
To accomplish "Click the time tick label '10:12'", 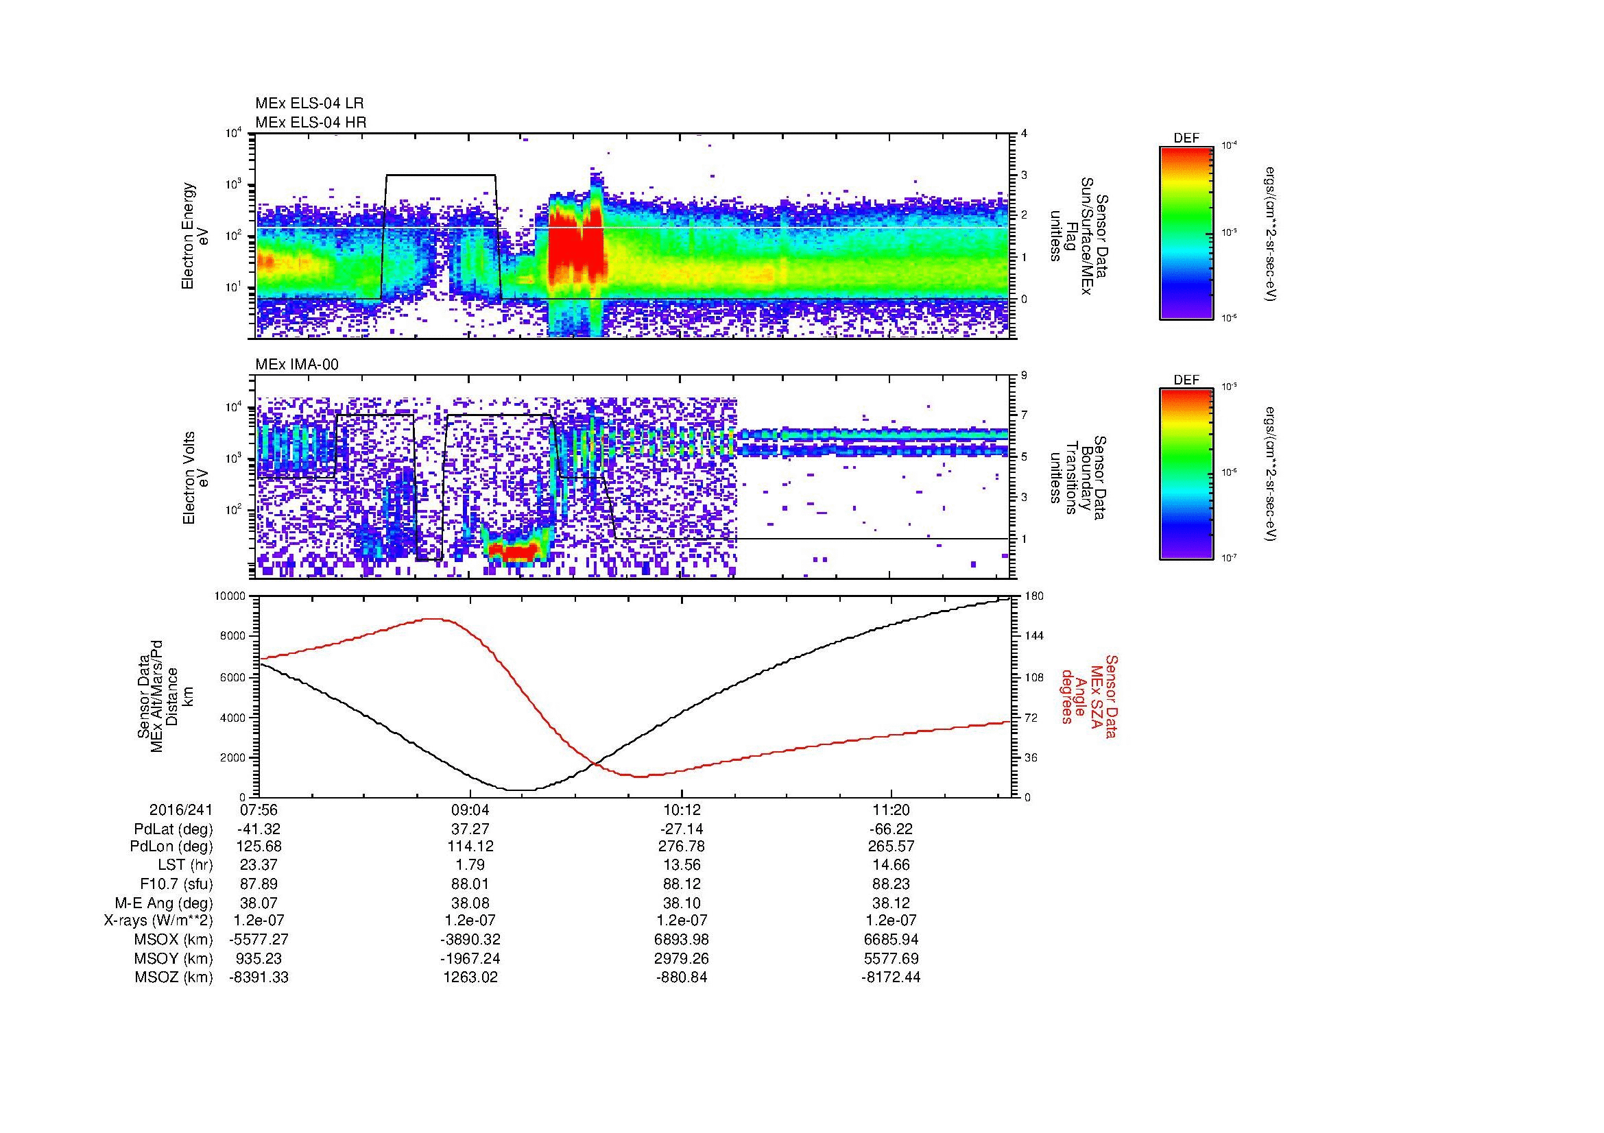I will point(681,809).
